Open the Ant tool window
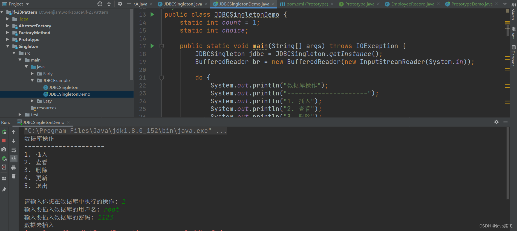Image resolution: width=517 pixels, height=231 pixels. [513, 33]
